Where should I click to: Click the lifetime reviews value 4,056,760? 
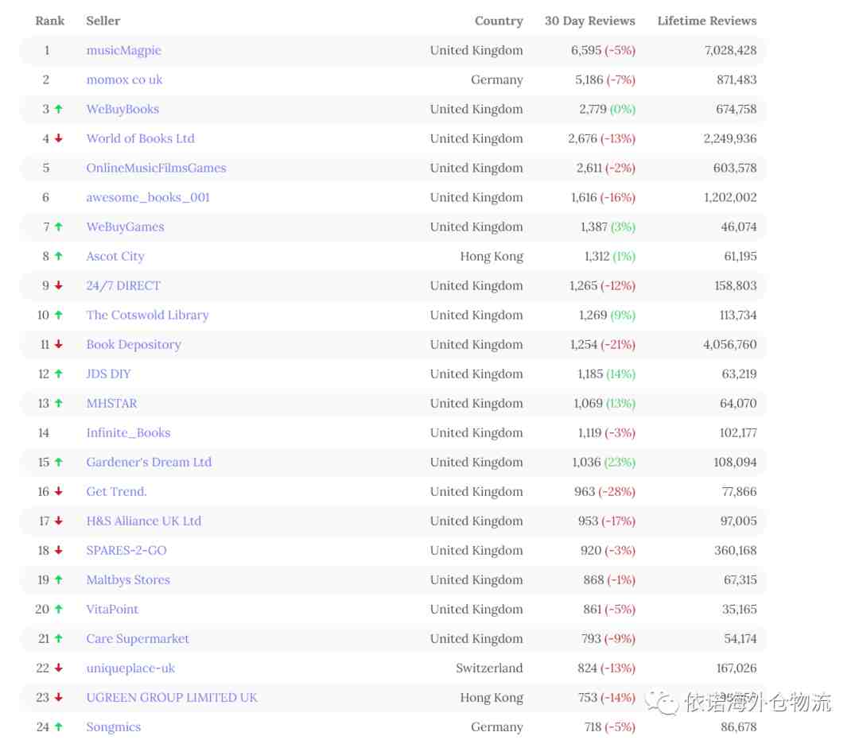coord(729,344)
